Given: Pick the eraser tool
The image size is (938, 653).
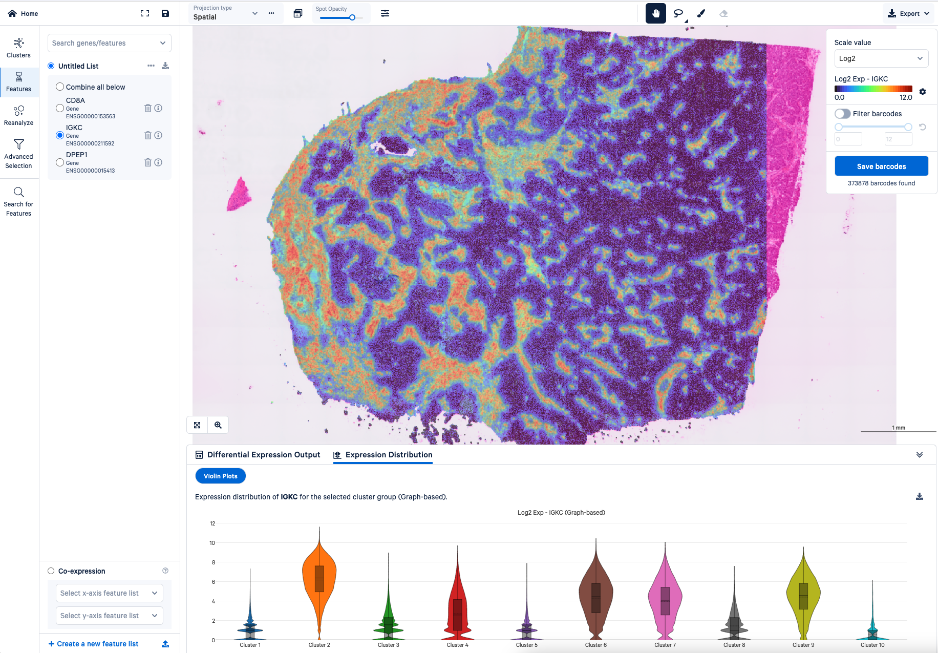Looking at the screenshot, I should click(723, 13).
